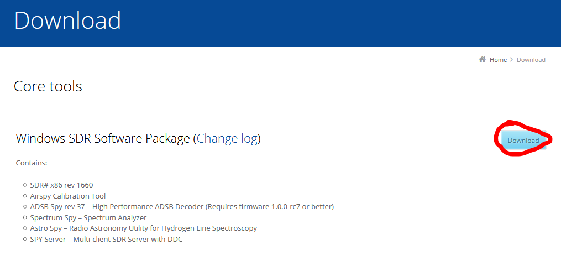
Task: Select the Windows SDR Software Package heading
Action: click(102, 138)
